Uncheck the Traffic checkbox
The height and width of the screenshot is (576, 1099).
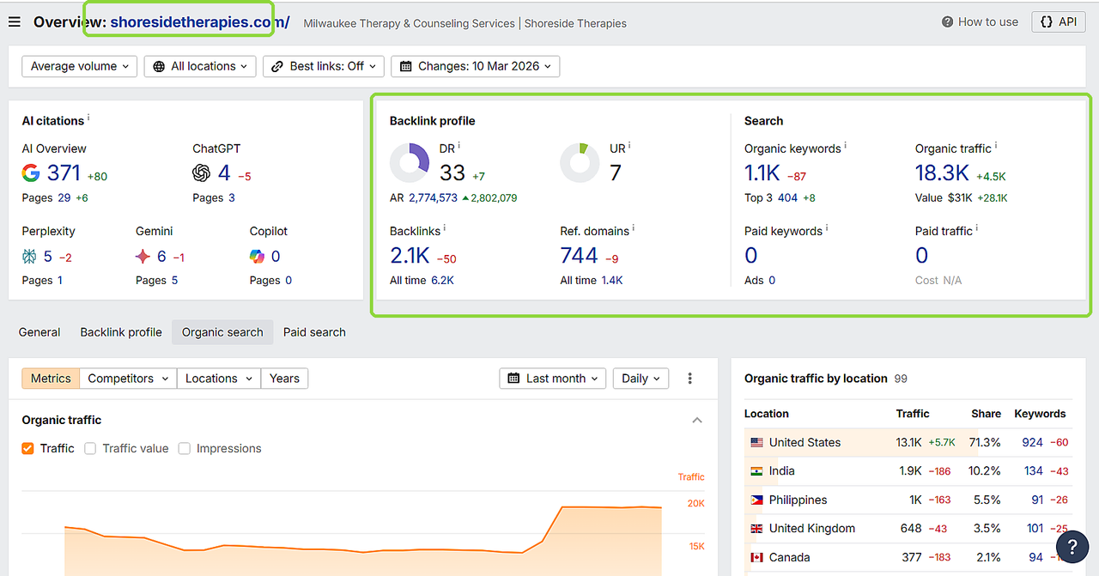click(27, 448)
